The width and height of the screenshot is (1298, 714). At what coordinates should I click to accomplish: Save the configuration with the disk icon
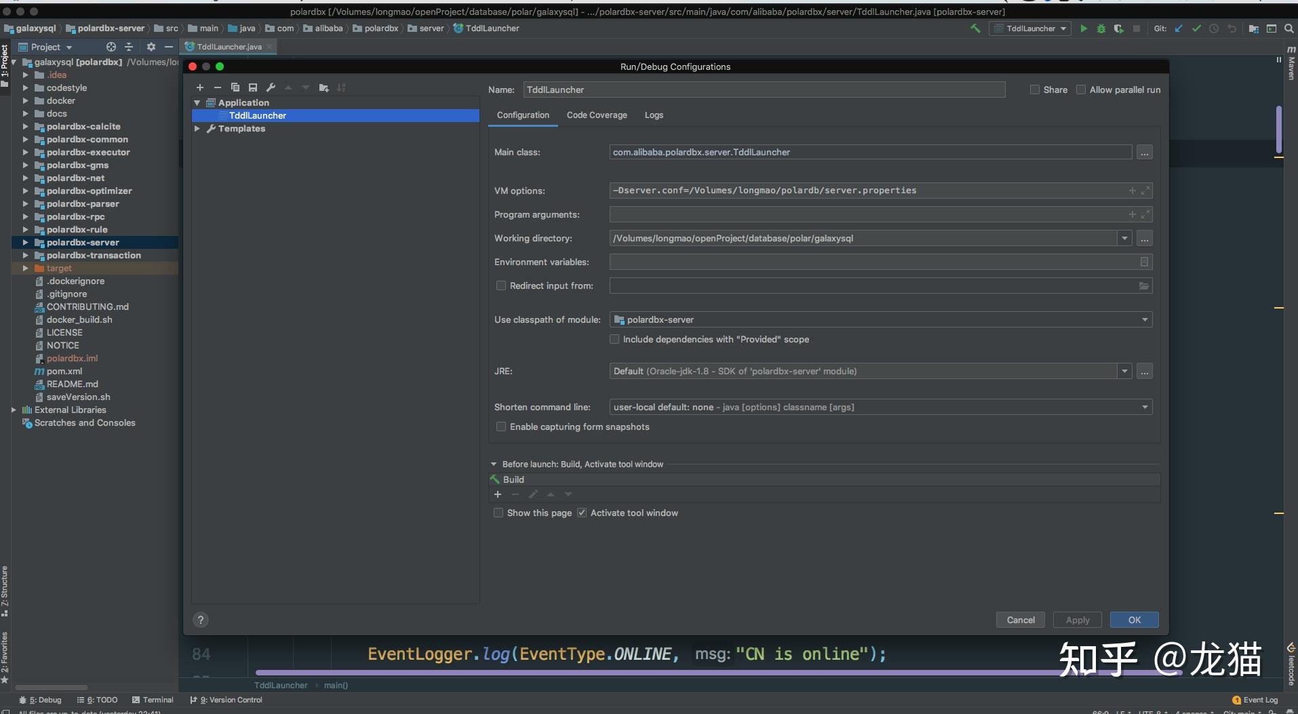click(253, 87)
